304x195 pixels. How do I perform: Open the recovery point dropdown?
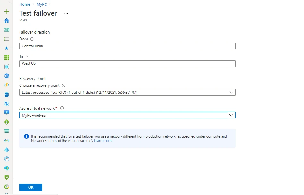click(231, 92)
